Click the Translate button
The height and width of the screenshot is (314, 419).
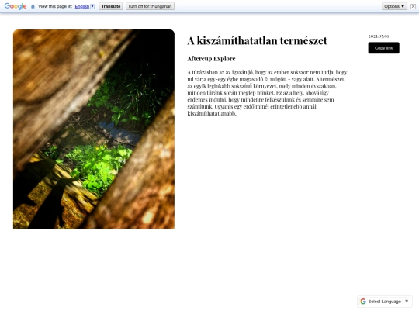[111, 6]
